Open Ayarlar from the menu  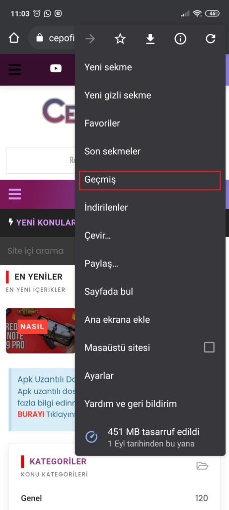[150, 376]
